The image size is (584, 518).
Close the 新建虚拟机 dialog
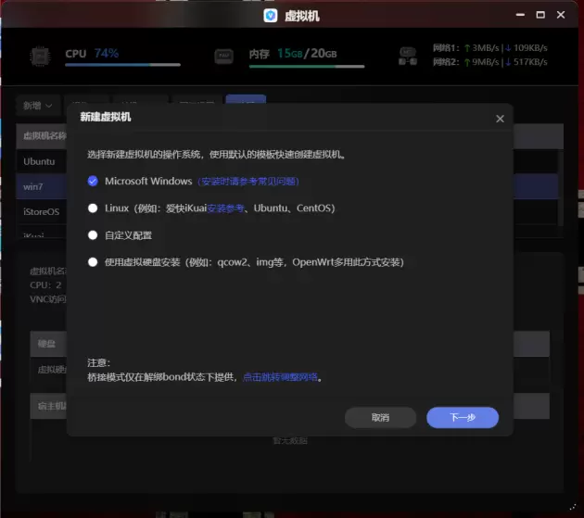(x=500, y=119)
